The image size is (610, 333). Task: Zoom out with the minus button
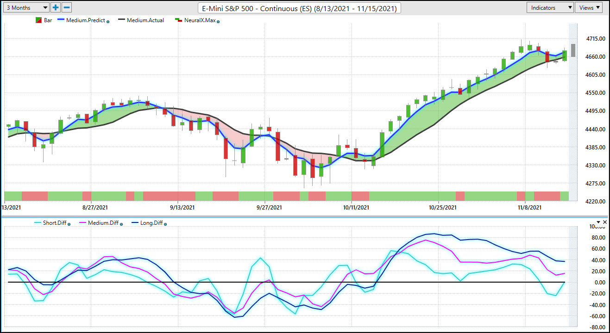pos(67,7)
